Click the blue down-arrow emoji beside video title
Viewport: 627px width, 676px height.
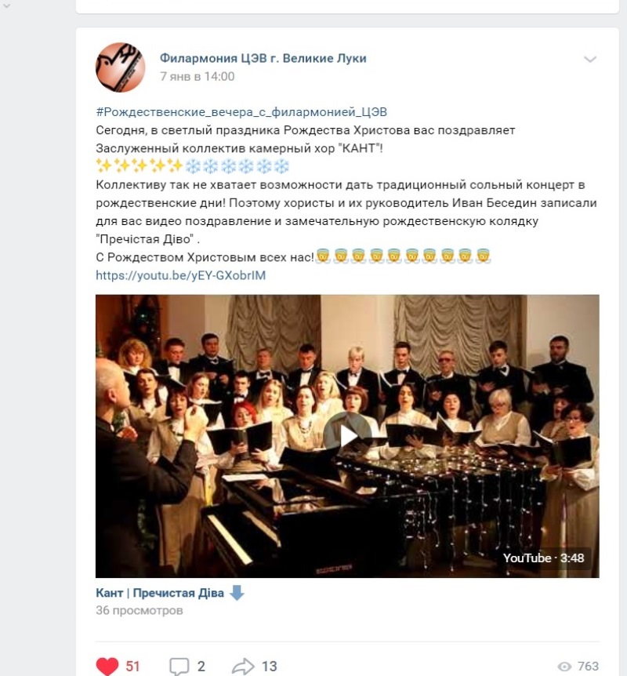coord(237,593)
